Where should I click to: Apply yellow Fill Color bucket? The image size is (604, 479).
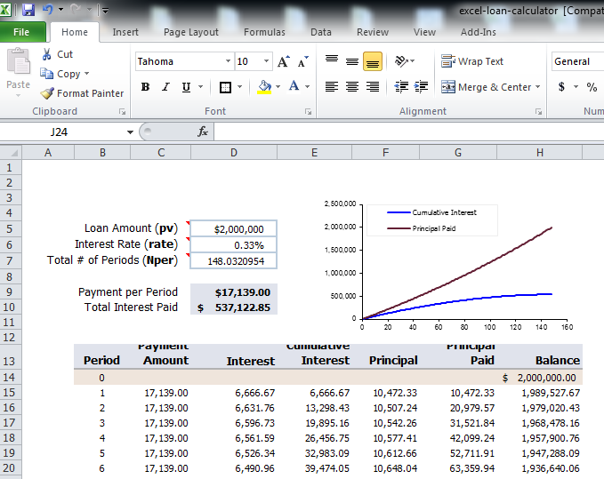click(264, 87)
